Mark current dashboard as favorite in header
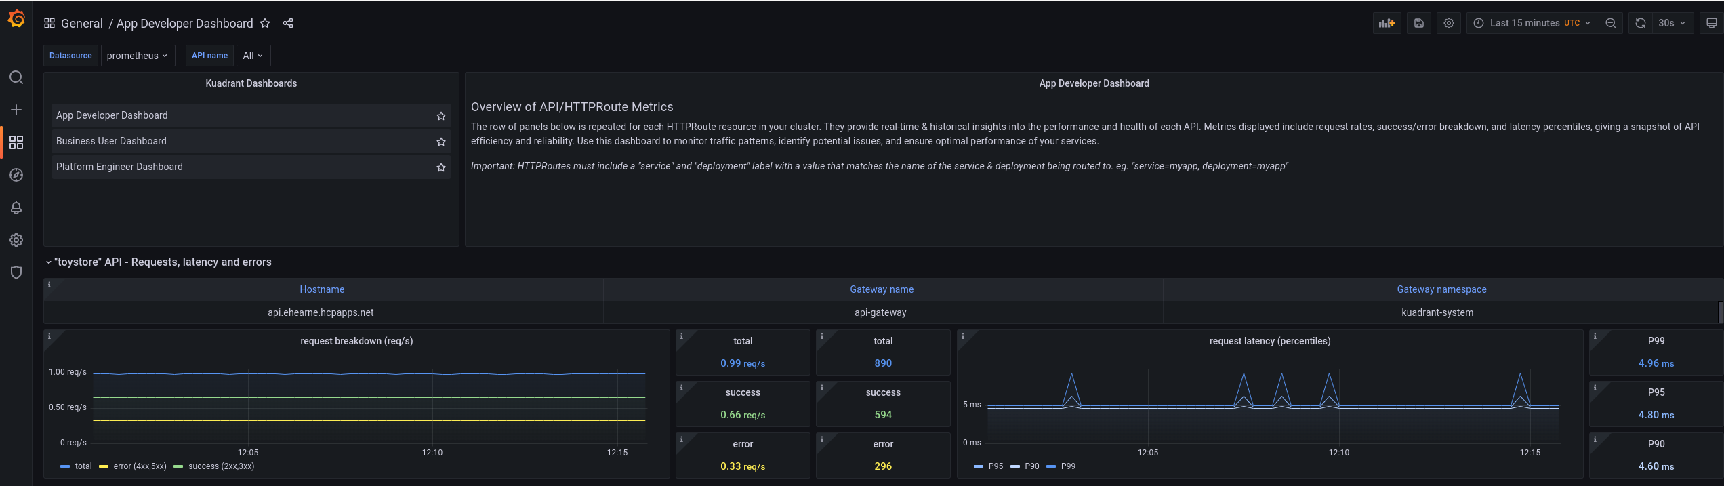The height and width of the screenshot is (486, 1724). tap(265, 23)
